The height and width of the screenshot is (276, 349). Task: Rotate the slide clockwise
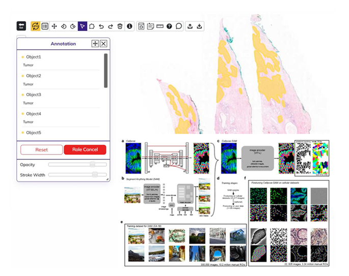[x=73, y=26]
